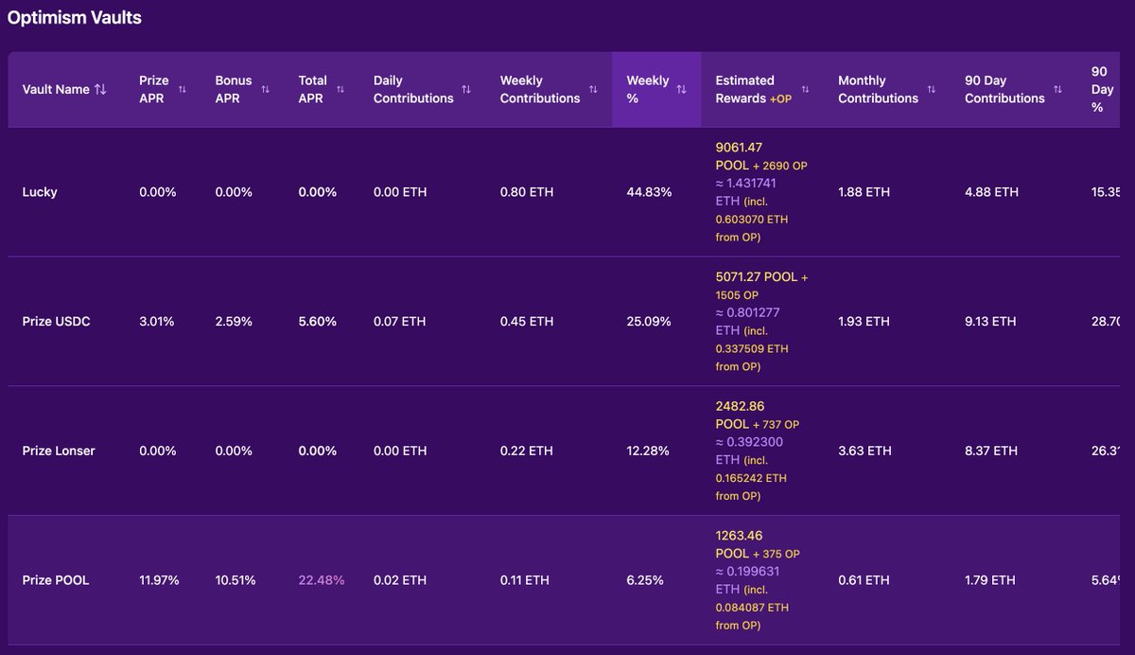Select the Prize APR column header

163,90
